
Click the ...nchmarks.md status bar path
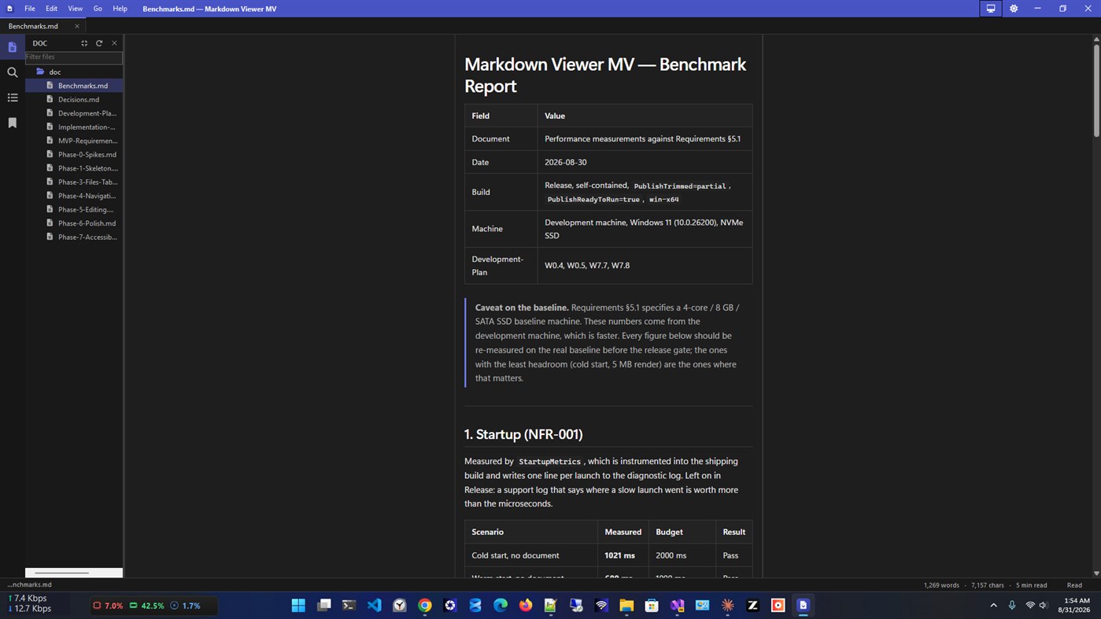[x=29, y=585]
